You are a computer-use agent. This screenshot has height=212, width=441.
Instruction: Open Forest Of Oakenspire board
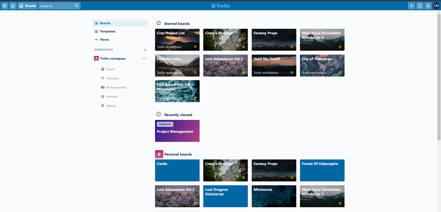[x=322, y=170]
